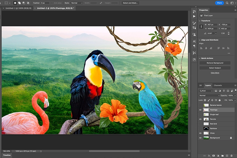
Task: Click the flip horizontal icon in Transform
Action: point(223,33)
